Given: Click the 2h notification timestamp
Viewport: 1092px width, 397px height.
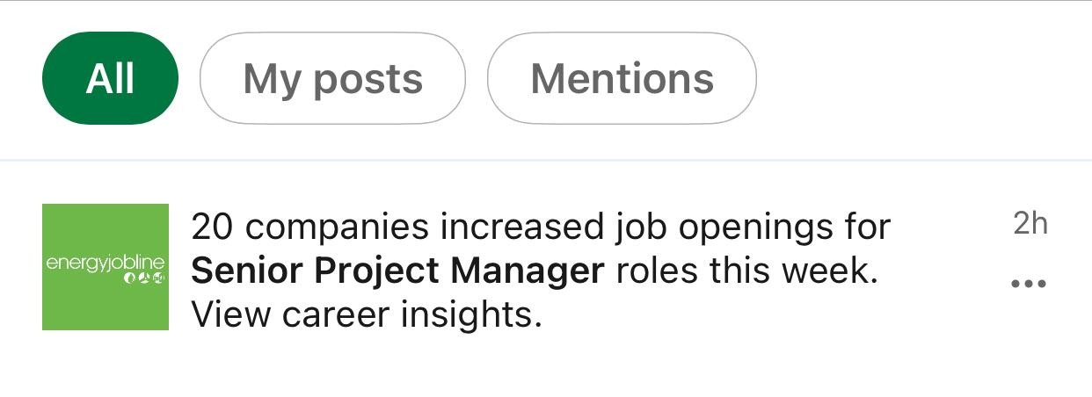Looking at the screenshot, I should [x=1030, y=224].
